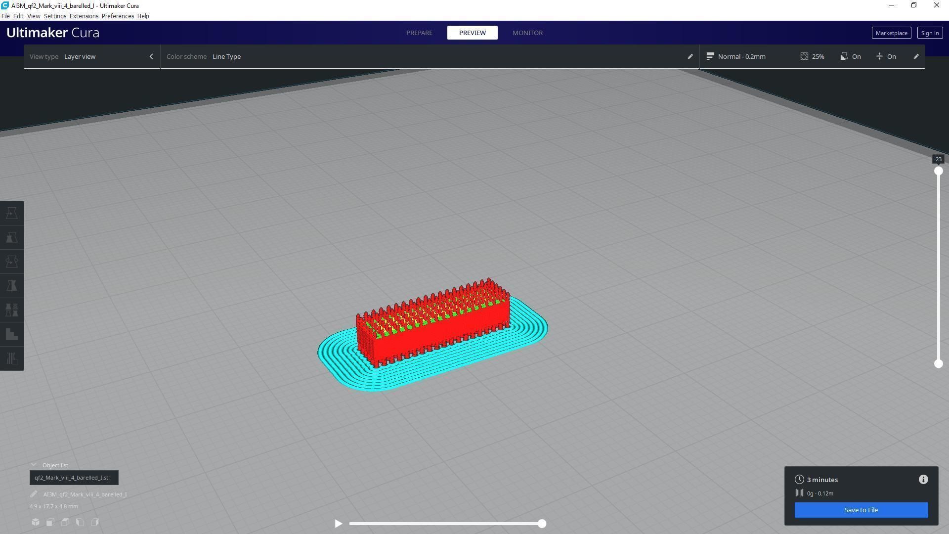Open the Extensions menu
Image resolution: width=949 pixels, height=534 pixels.
tap(84, 16)
